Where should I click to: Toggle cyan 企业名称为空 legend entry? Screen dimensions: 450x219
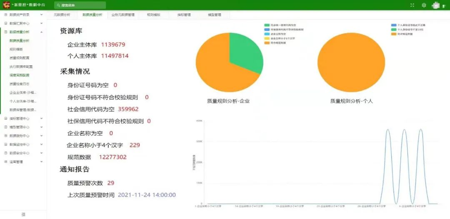click(275, 34)
